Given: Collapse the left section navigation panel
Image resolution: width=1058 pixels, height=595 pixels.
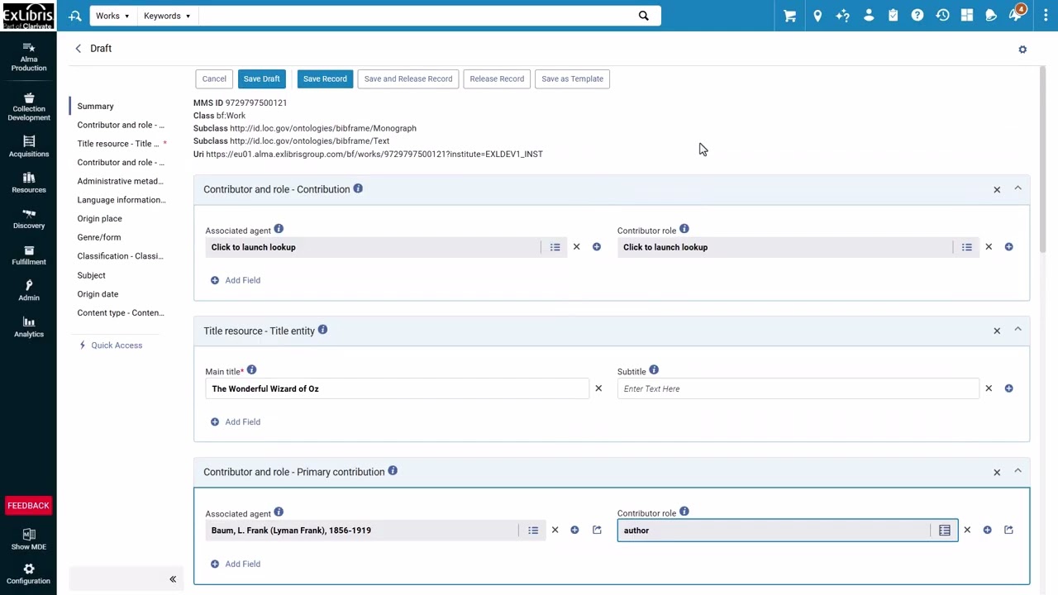Looking at the screenshot, I should click(173, 579).
